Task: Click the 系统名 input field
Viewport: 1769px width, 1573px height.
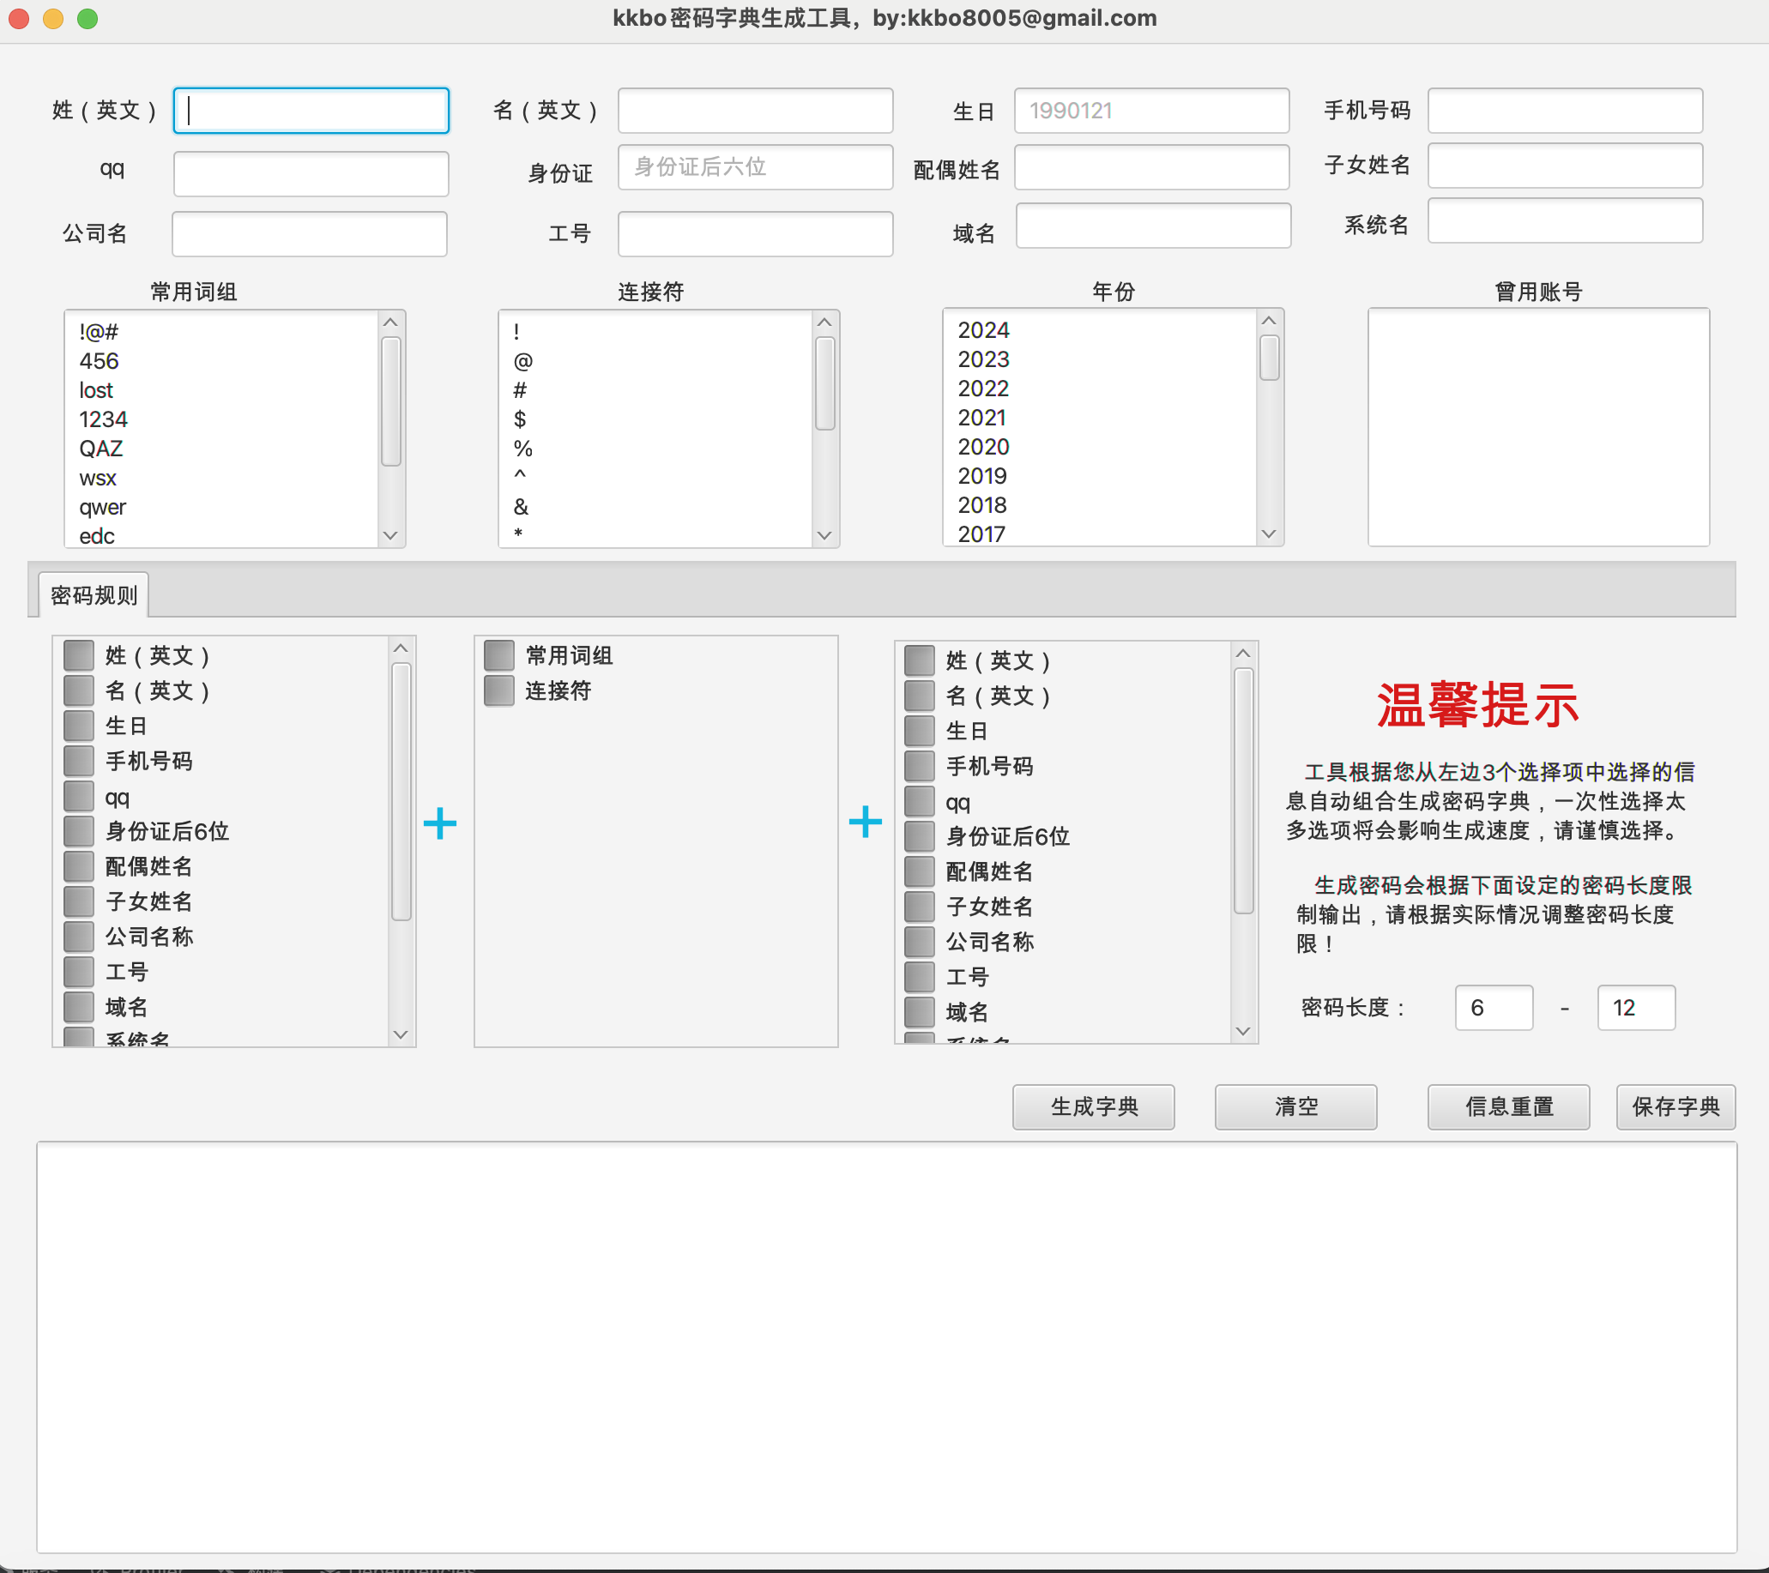Action: (1565, 220)
